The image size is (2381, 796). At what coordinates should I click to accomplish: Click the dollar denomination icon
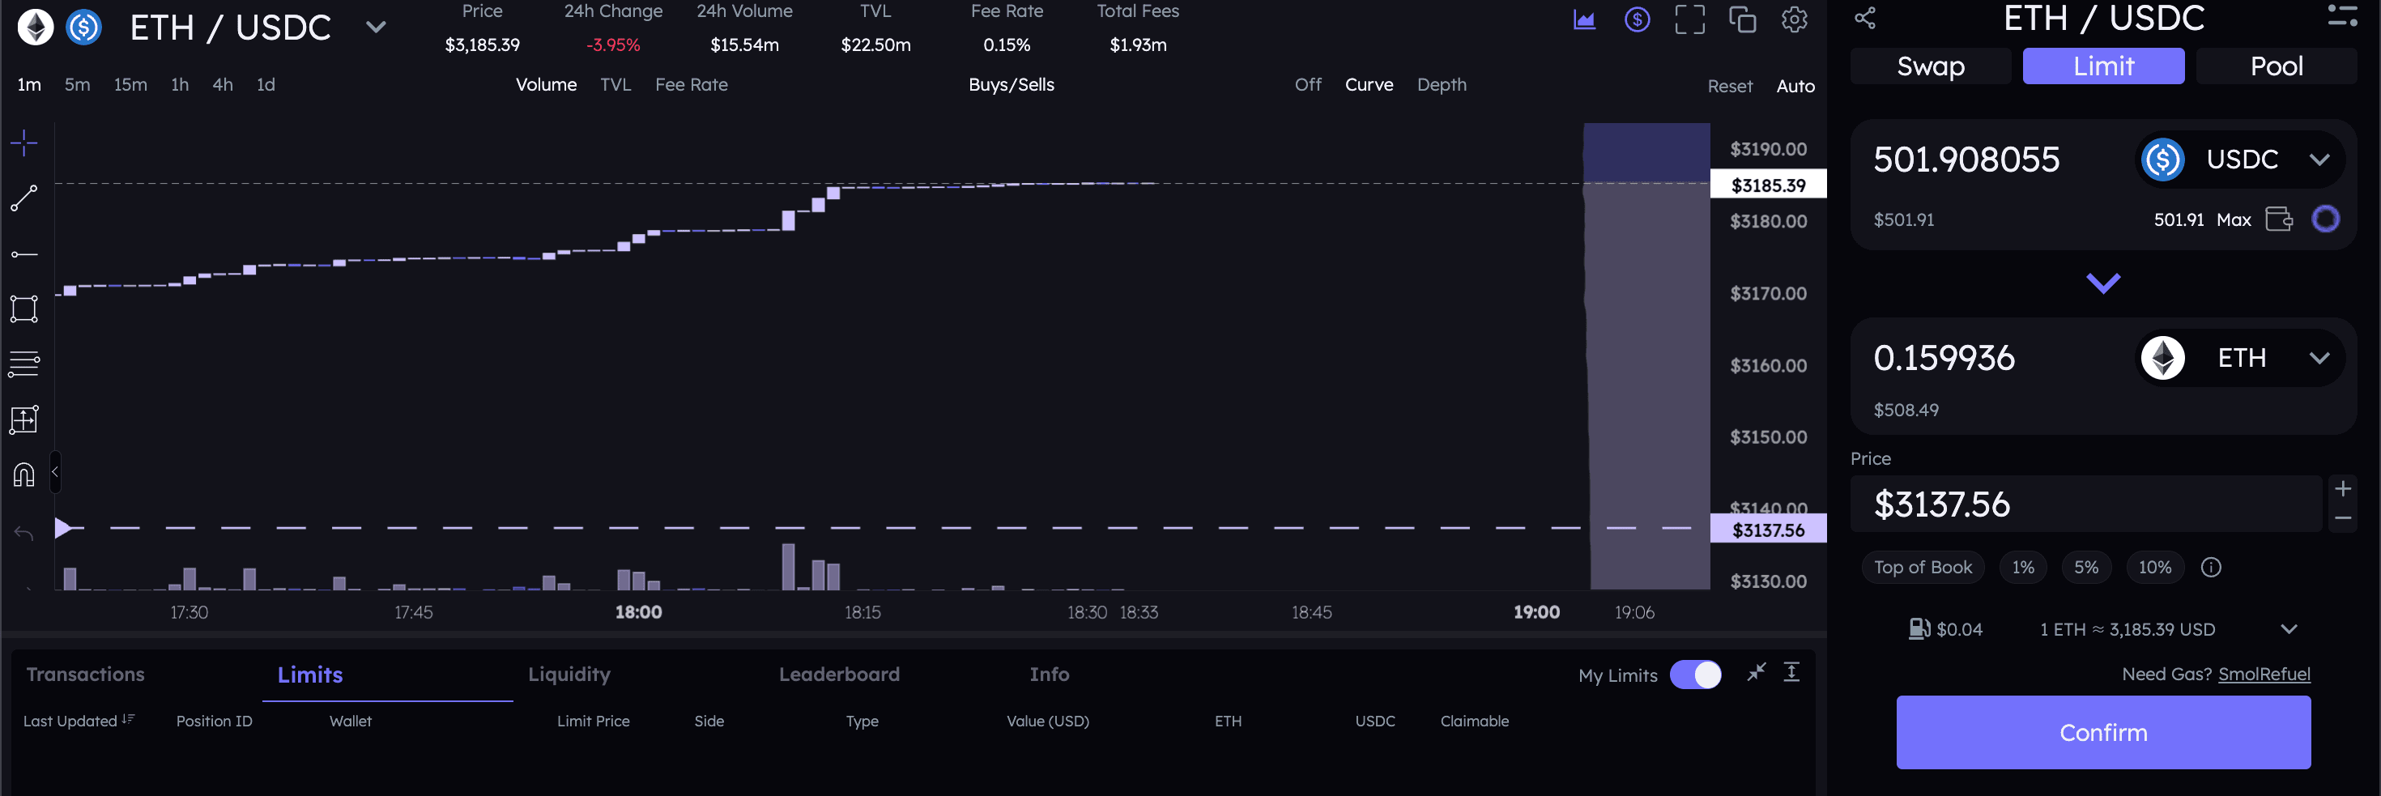(1637, 19)
